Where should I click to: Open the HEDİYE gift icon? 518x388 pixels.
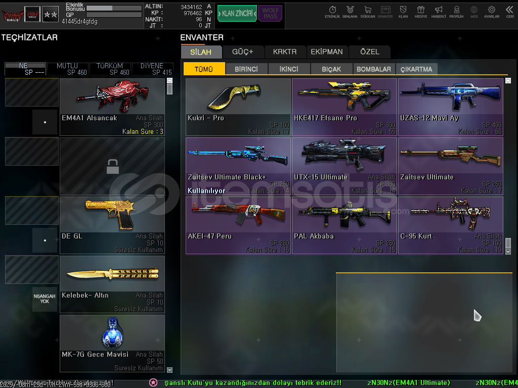420,12
